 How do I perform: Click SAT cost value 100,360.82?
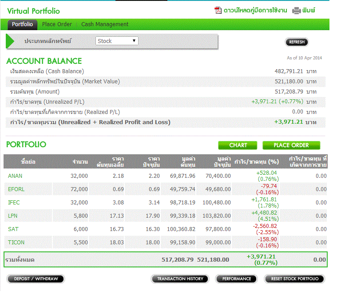click(x=181, y=229)
